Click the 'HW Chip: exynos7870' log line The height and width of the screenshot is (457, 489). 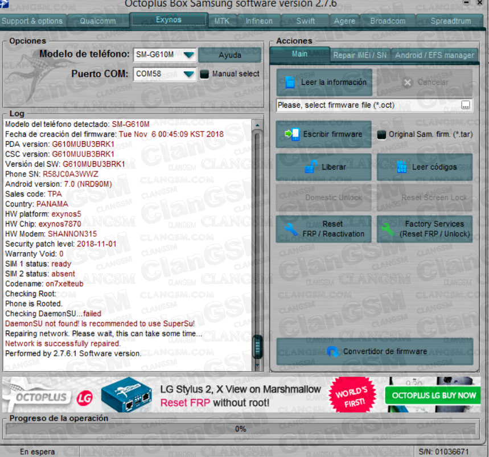click(x=43, y=224)
